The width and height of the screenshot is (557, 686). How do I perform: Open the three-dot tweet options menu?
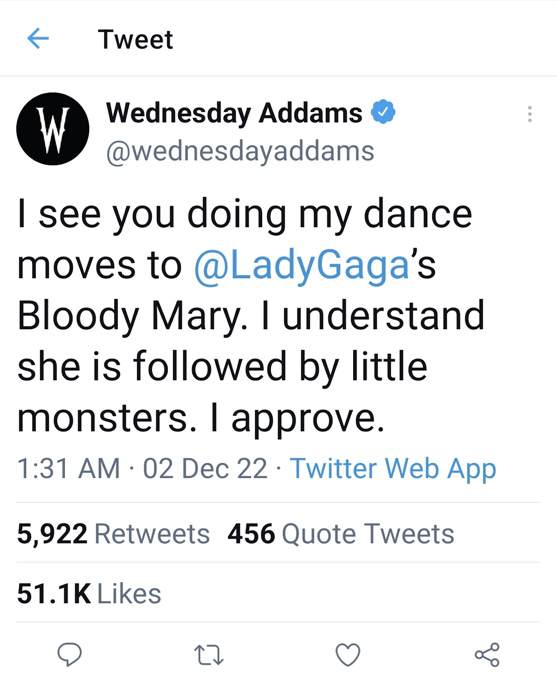pos(530,114)
